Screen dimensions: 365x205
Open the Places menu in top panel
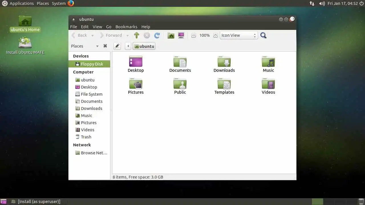[43, 3]
